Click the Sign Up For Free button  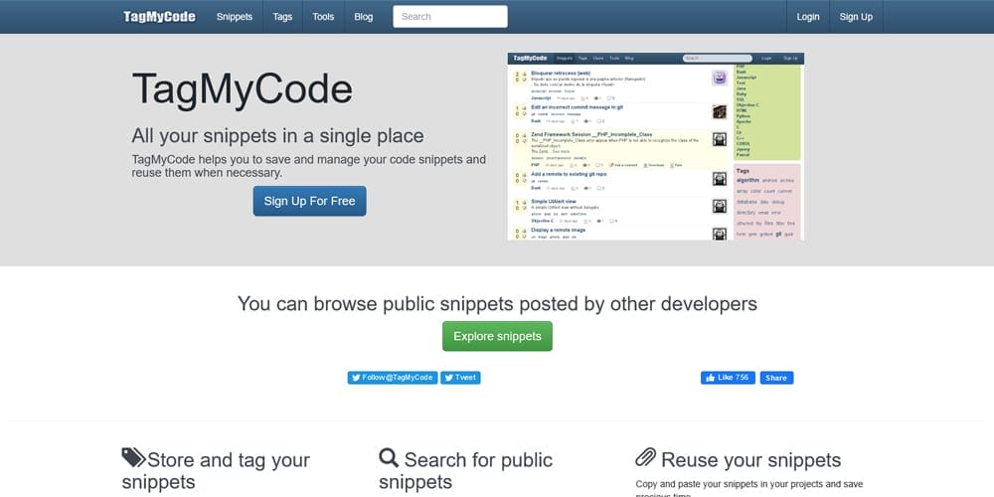tap(309, 201)
